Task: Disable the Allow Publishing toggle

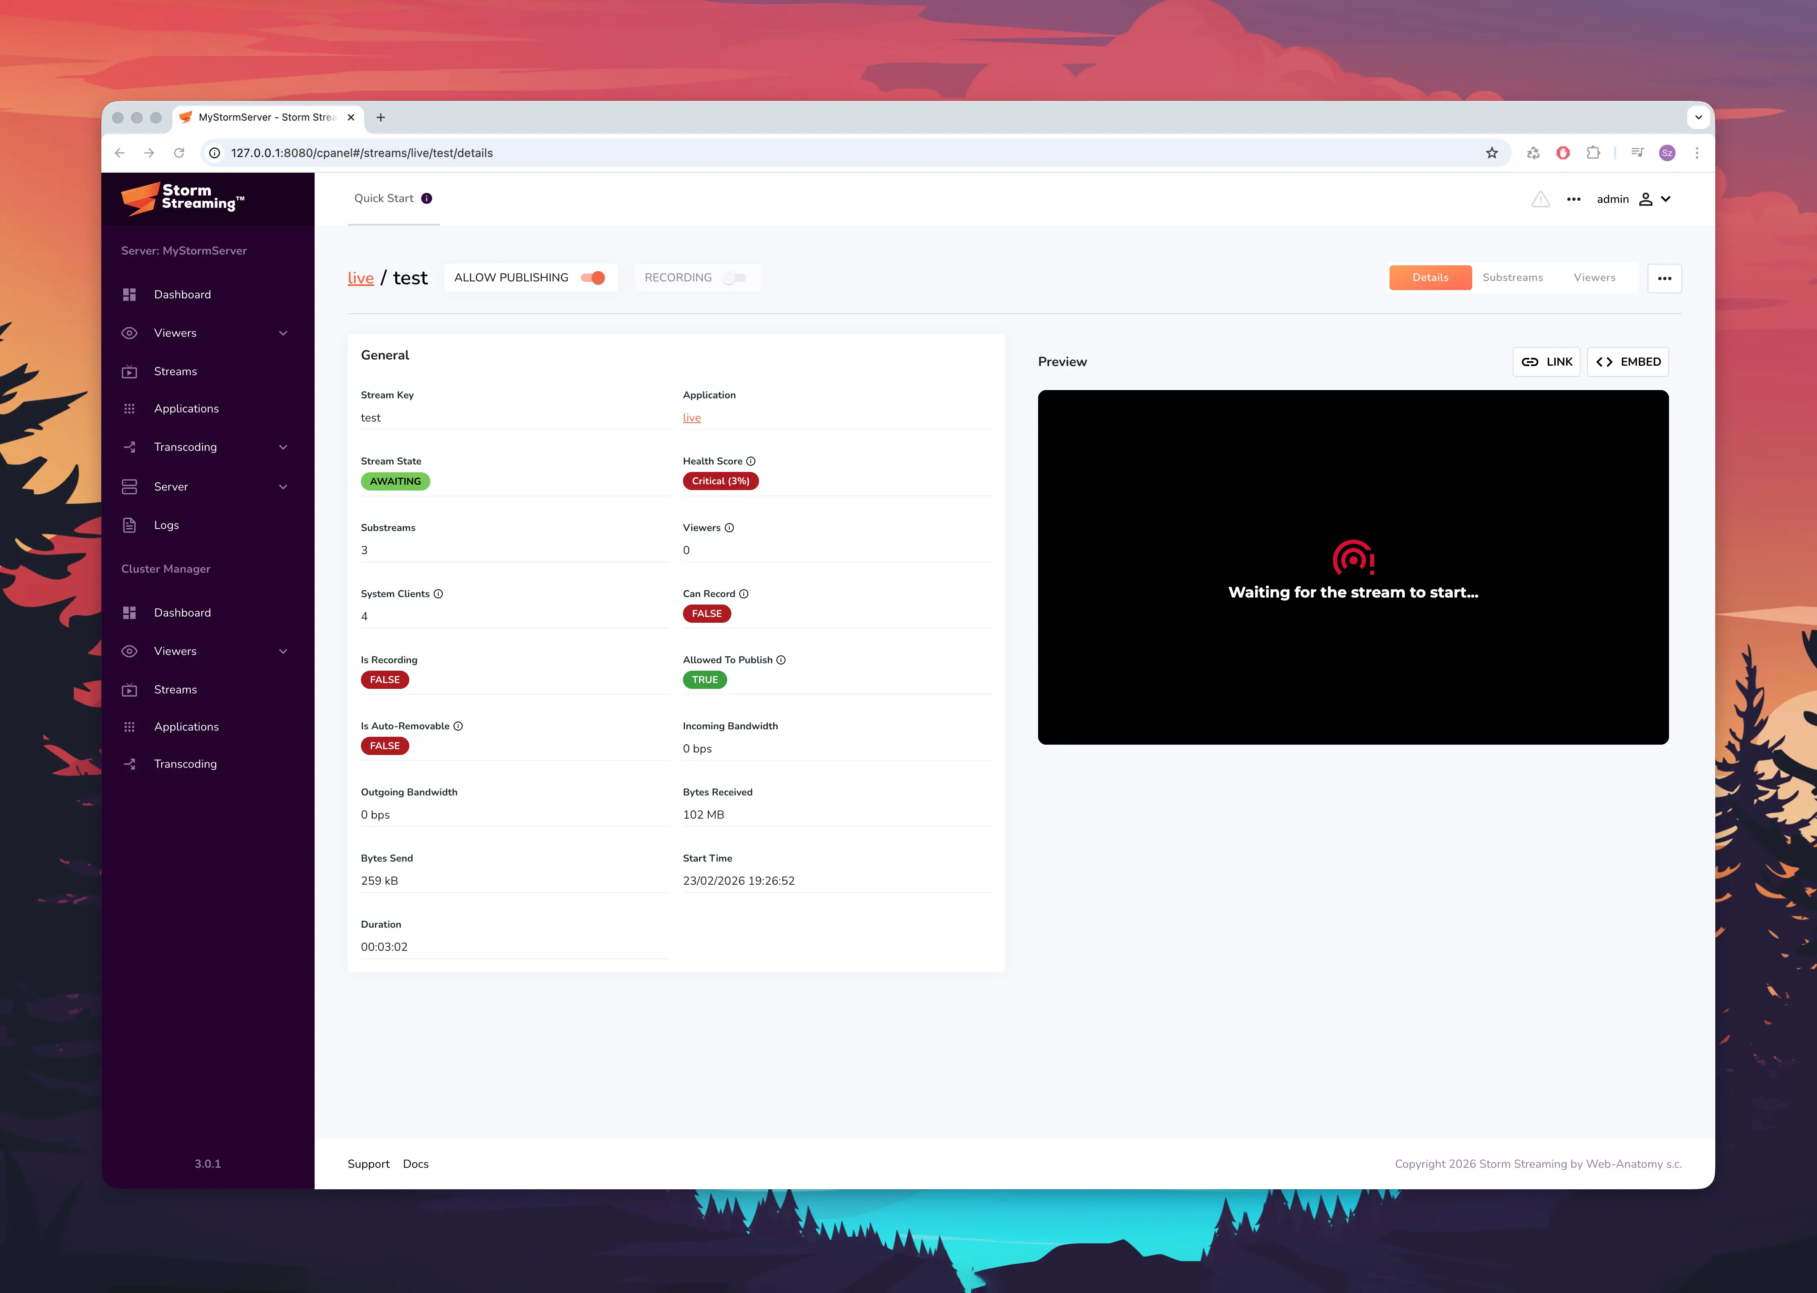Action: 593,278
